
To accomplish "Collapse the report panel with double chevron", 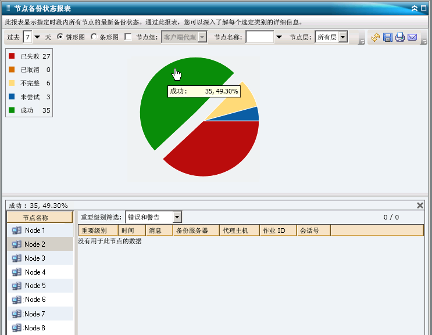I will (x=415, y=9).
